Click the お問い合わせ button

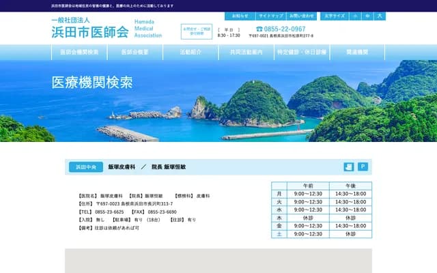[301, 16]
